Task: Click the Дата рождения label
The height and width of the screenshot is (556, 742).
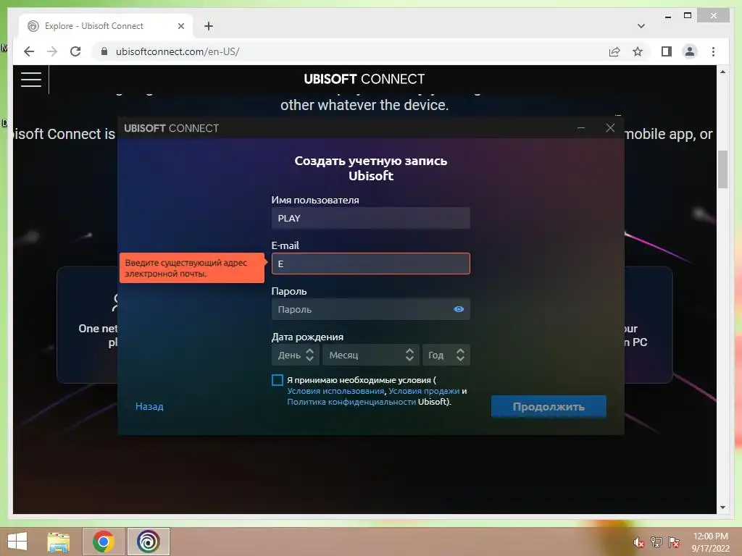Action: point(307,337)
